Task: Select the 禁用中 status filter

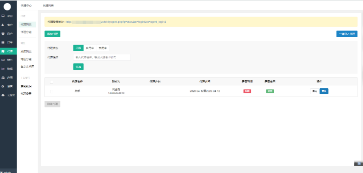Action: pos(102,48)
